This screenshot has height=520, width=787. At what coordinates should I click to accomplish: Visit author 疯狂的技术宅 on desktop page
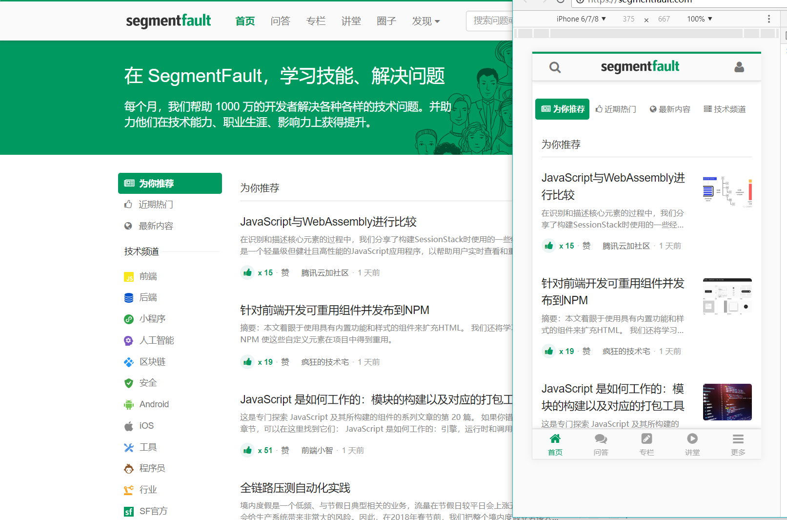point(325,362)
